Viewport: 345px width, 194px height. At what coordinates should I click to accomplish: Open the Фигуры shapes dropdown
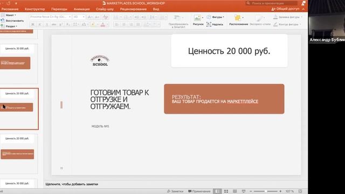tap(216, 17)
